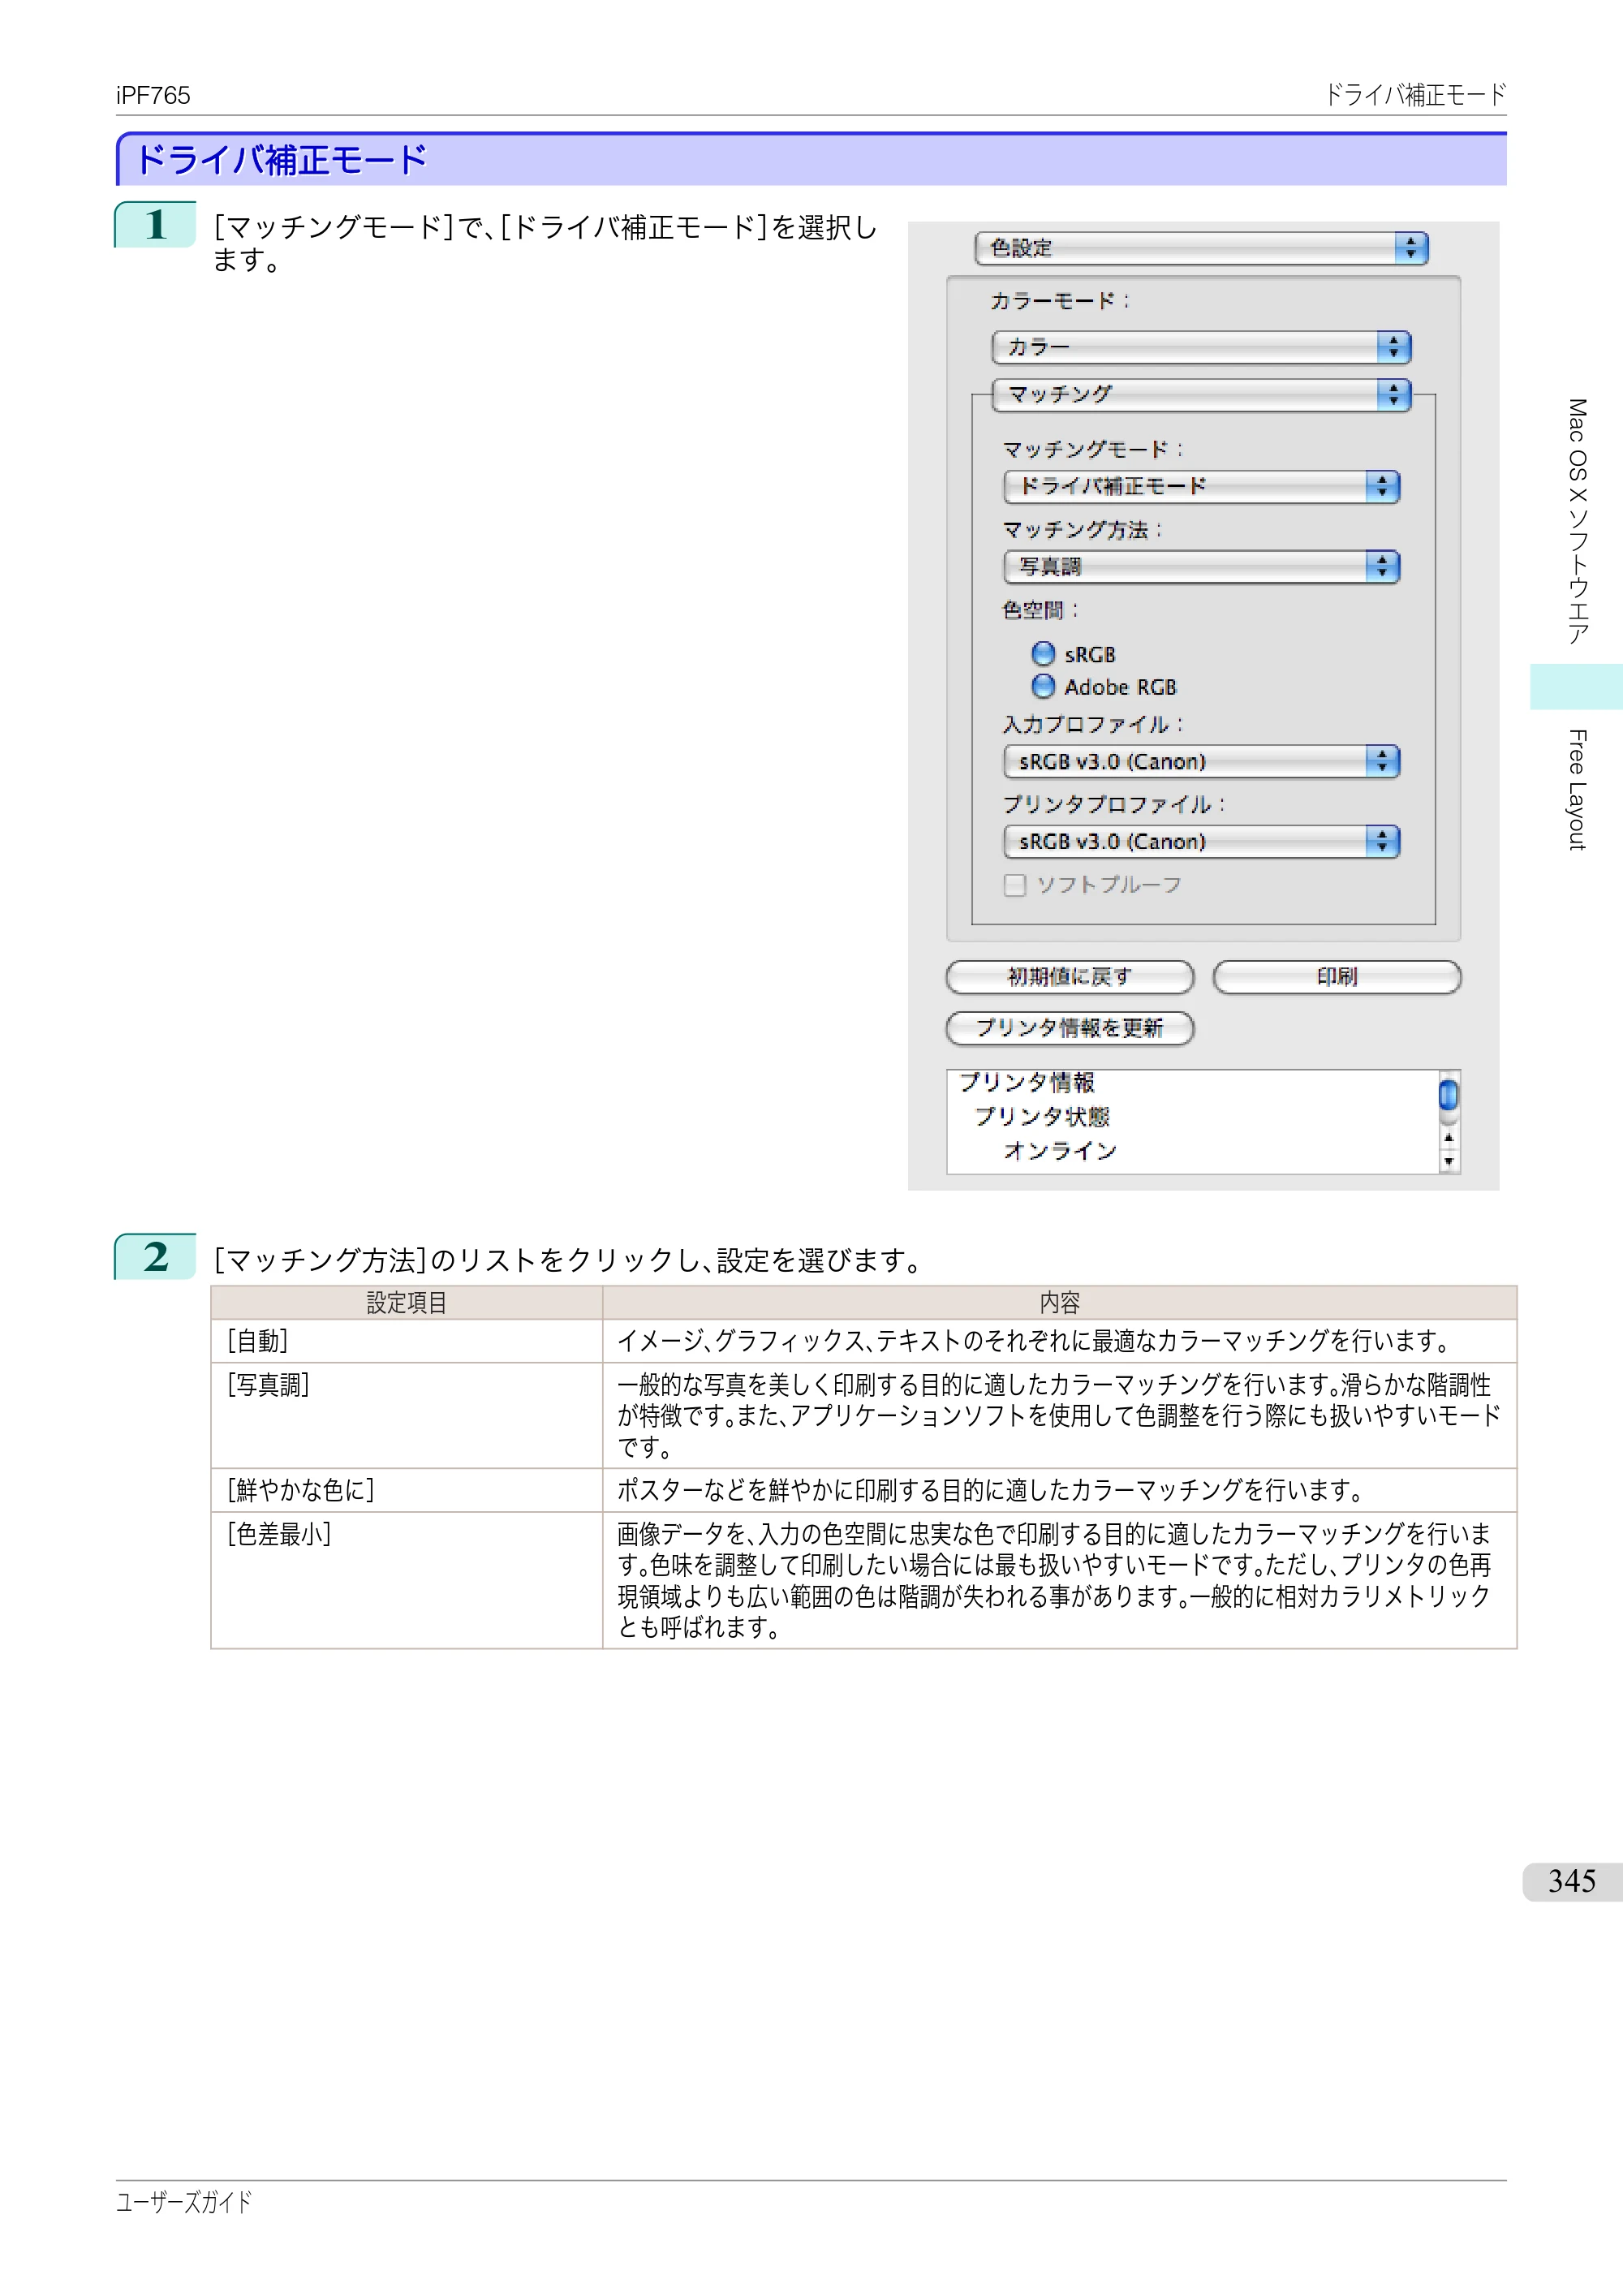Click the プリンタ情報を更新 button
1623x2296 pixels.
click(x=1070, y=1028)
